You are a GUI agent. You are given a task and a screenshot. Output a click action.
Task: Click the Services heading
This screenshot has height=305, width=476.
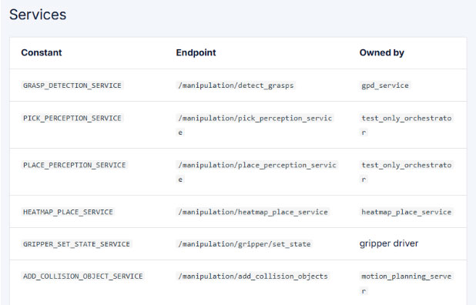click(38, 15)
